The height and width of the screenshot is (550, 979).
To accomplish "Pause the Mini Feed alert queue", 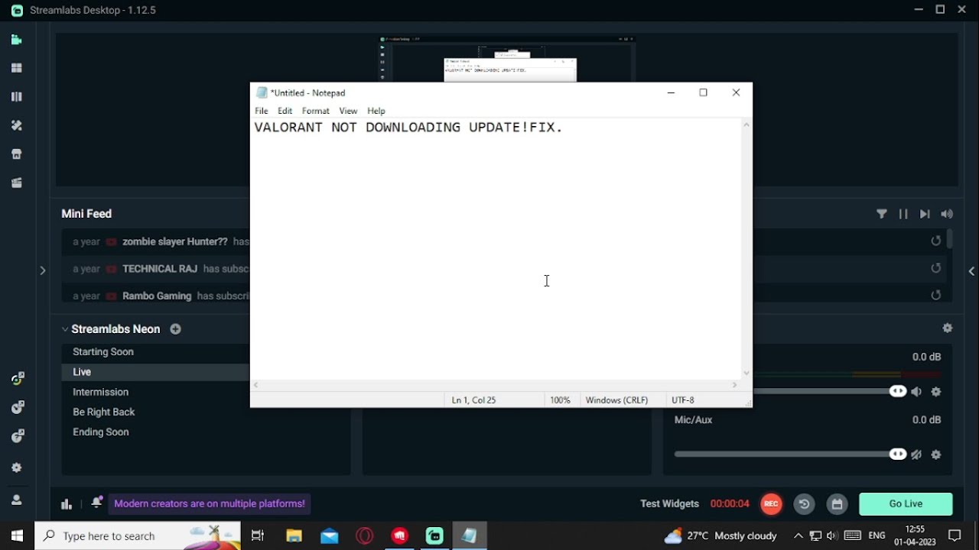I will tap(903, 215).
